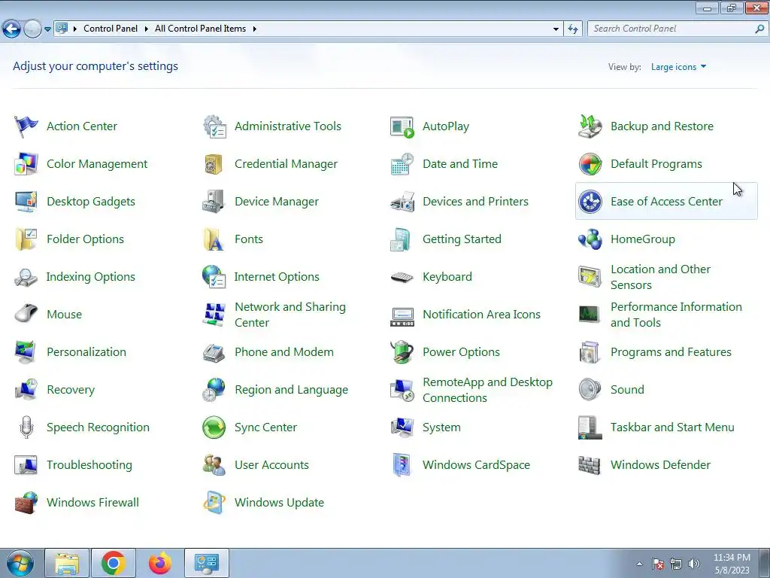Open Network and Sharing Center icon
770x578 pixels.
click(214, 315)
